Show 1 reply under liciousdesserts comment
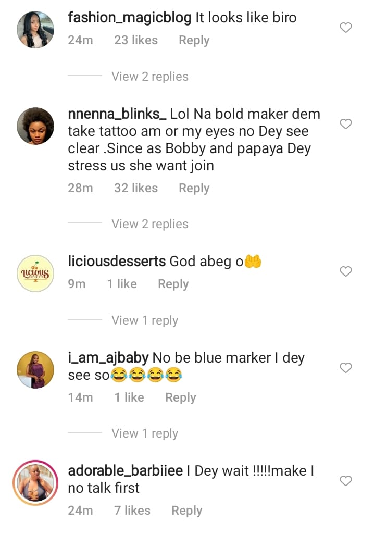 144,320
